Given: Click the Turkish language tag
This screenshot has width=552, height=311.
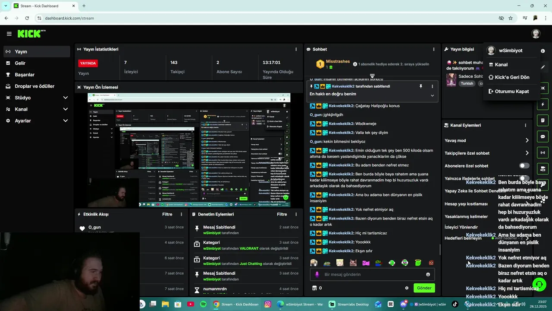Looking at the screenshot, I should pos(467,83).
